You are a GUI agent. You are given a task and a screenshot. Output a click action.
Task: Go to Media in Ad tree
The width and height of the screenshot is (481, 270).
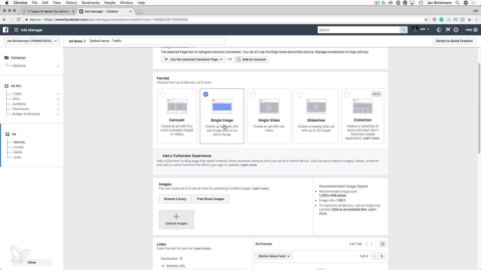pyautogui.click(x=18, y=152)
